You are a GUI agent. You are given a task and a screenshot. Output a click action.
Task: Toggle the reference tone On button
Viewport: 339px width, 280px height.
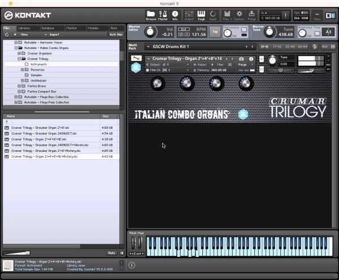pyautogui.click(x=317, y=33)
